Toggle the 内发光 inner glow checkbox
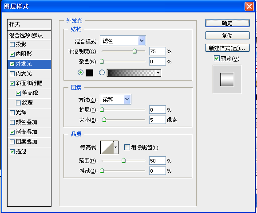257x213 pixels. (12, 74)
